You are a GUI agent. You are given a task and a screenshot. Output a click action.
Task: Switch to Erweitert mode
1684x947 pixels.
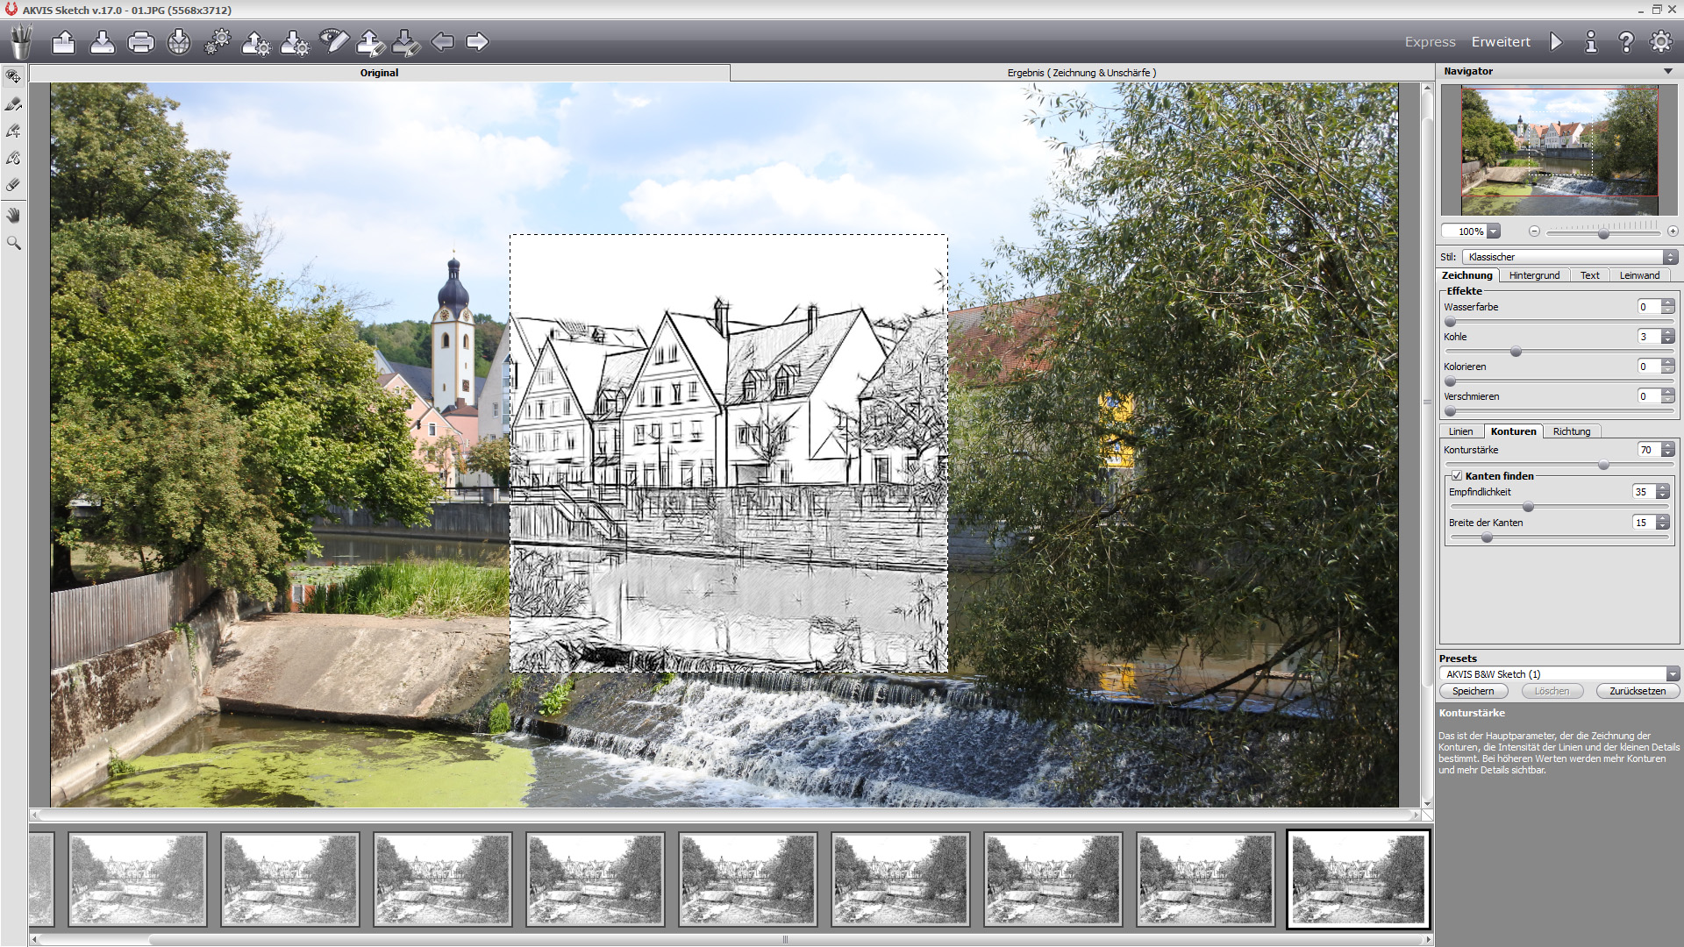(1501, 41)
